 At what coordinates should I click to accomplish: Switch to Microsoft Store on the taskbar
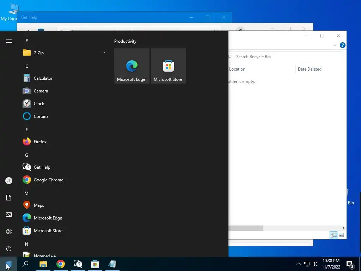click(x=95, y=264)
